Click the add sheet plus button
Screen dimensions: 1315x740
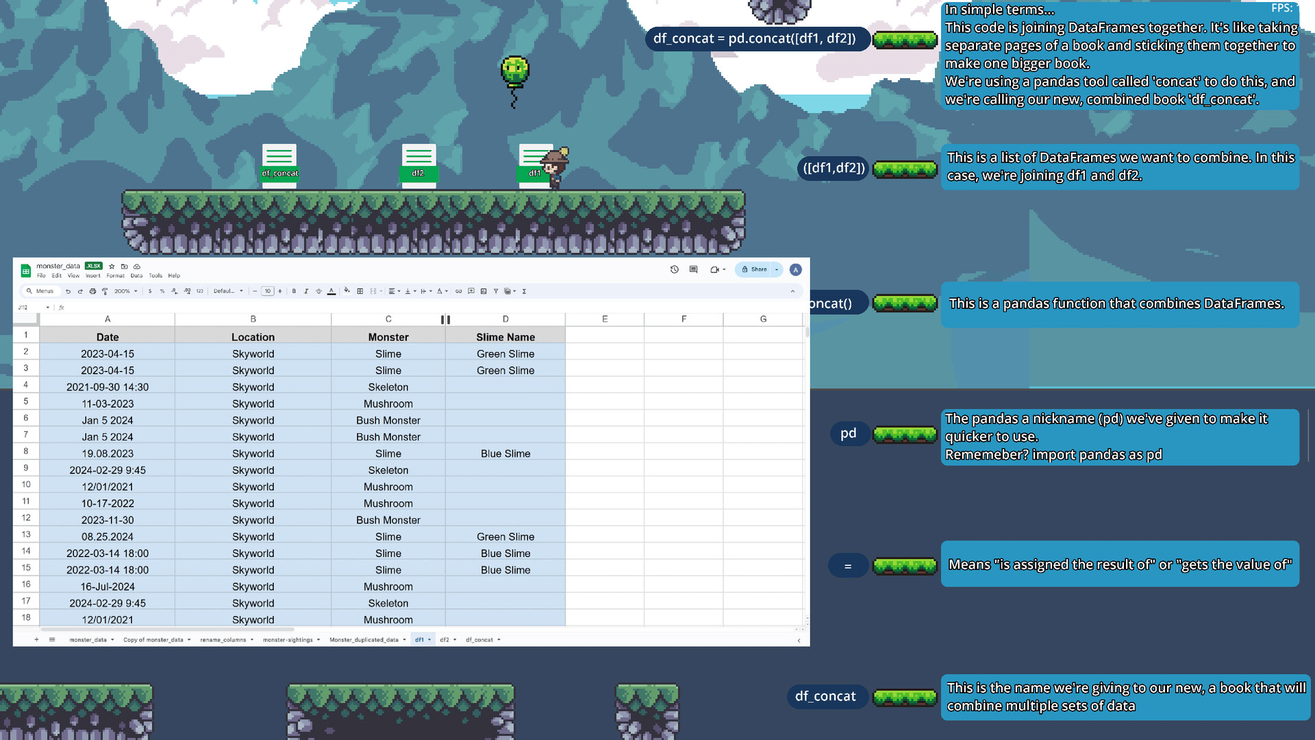point(36,640)
